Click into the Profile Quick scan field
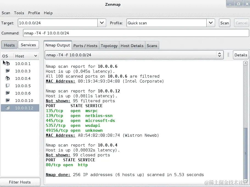The height and width of the screenshot is (187, 250). pos(167,23)
